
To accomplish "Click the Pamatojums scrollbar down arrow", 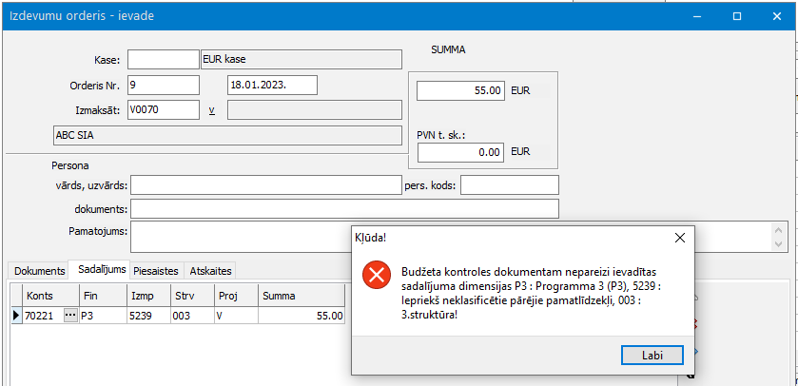I will pos(777,244).
